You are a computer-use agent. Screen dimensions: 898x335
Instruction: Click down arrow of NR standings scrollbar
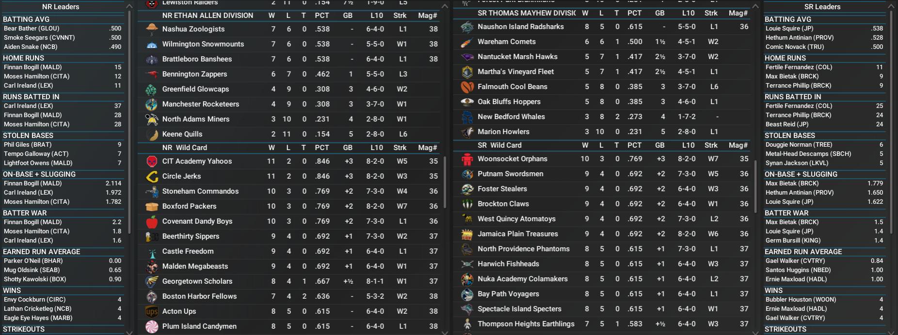pyautogui.click(x=445, y=332)
